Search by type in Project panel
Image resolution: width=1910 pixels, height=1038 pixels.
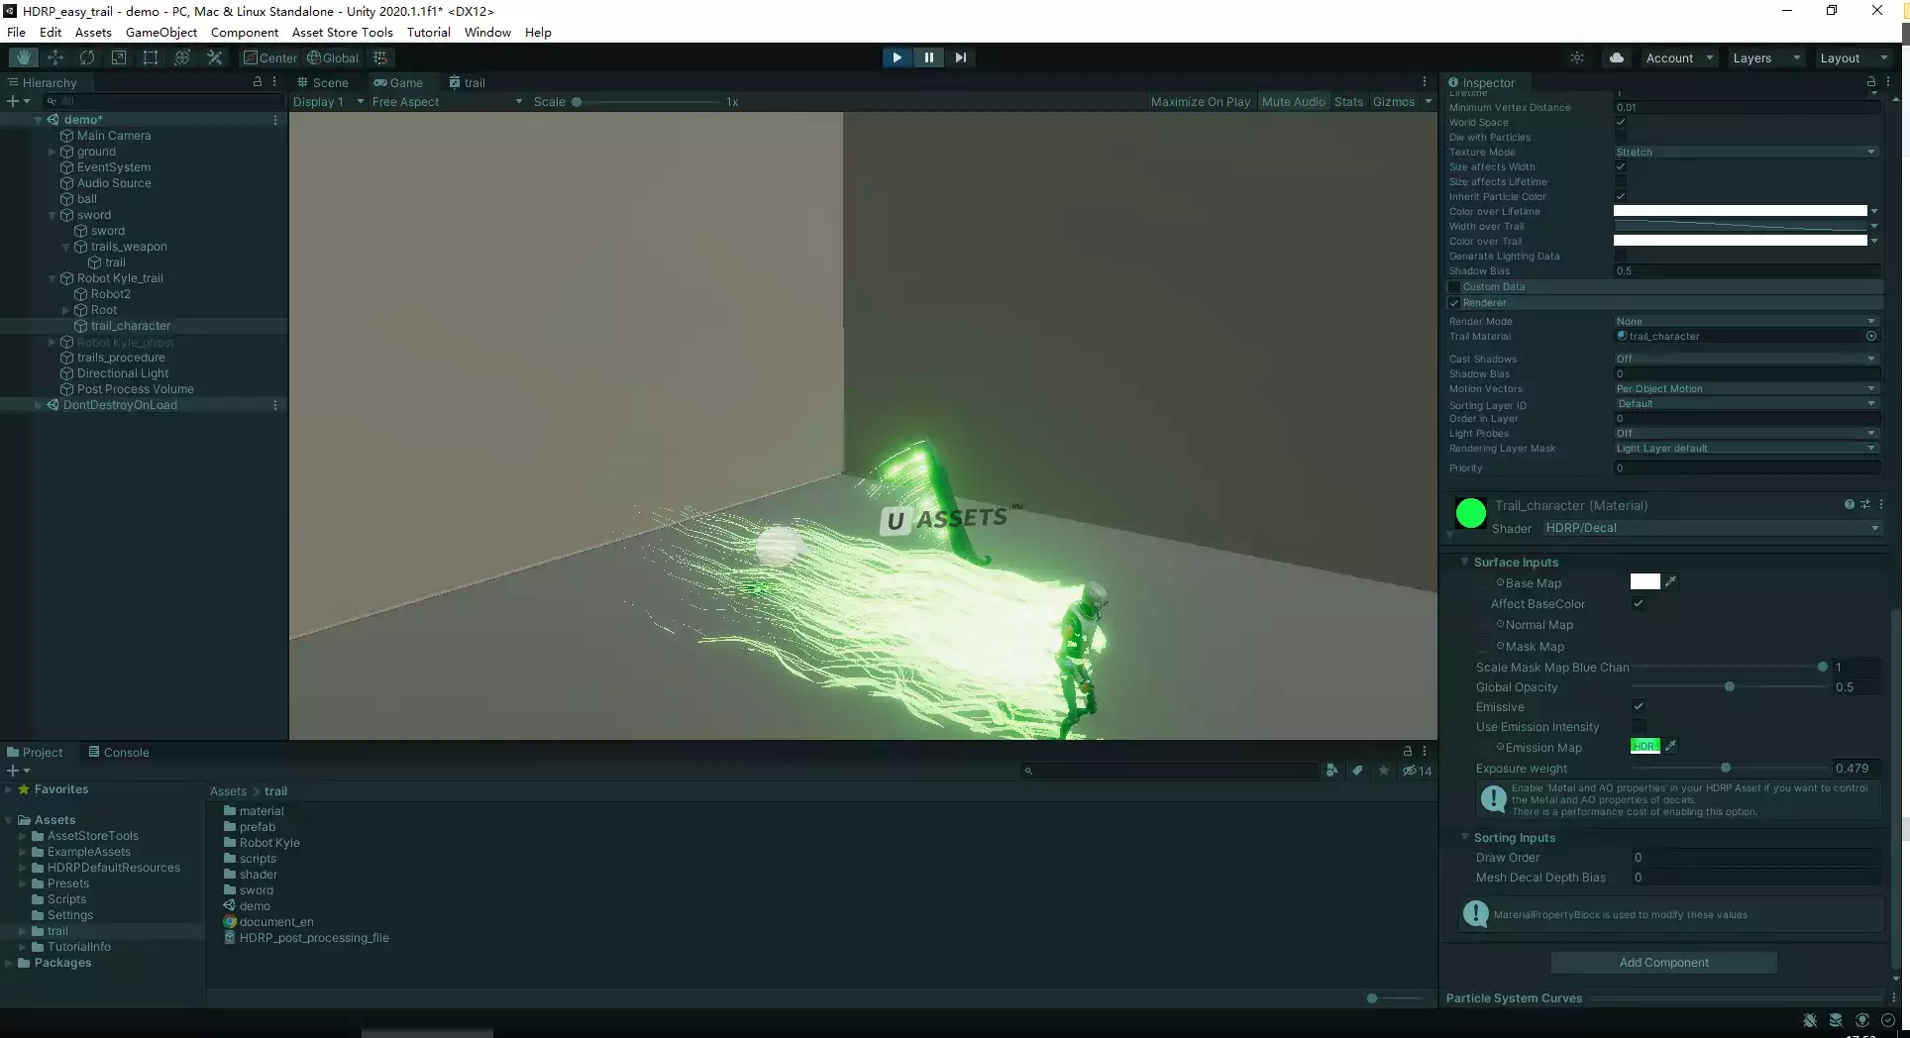coord(1332,771)
